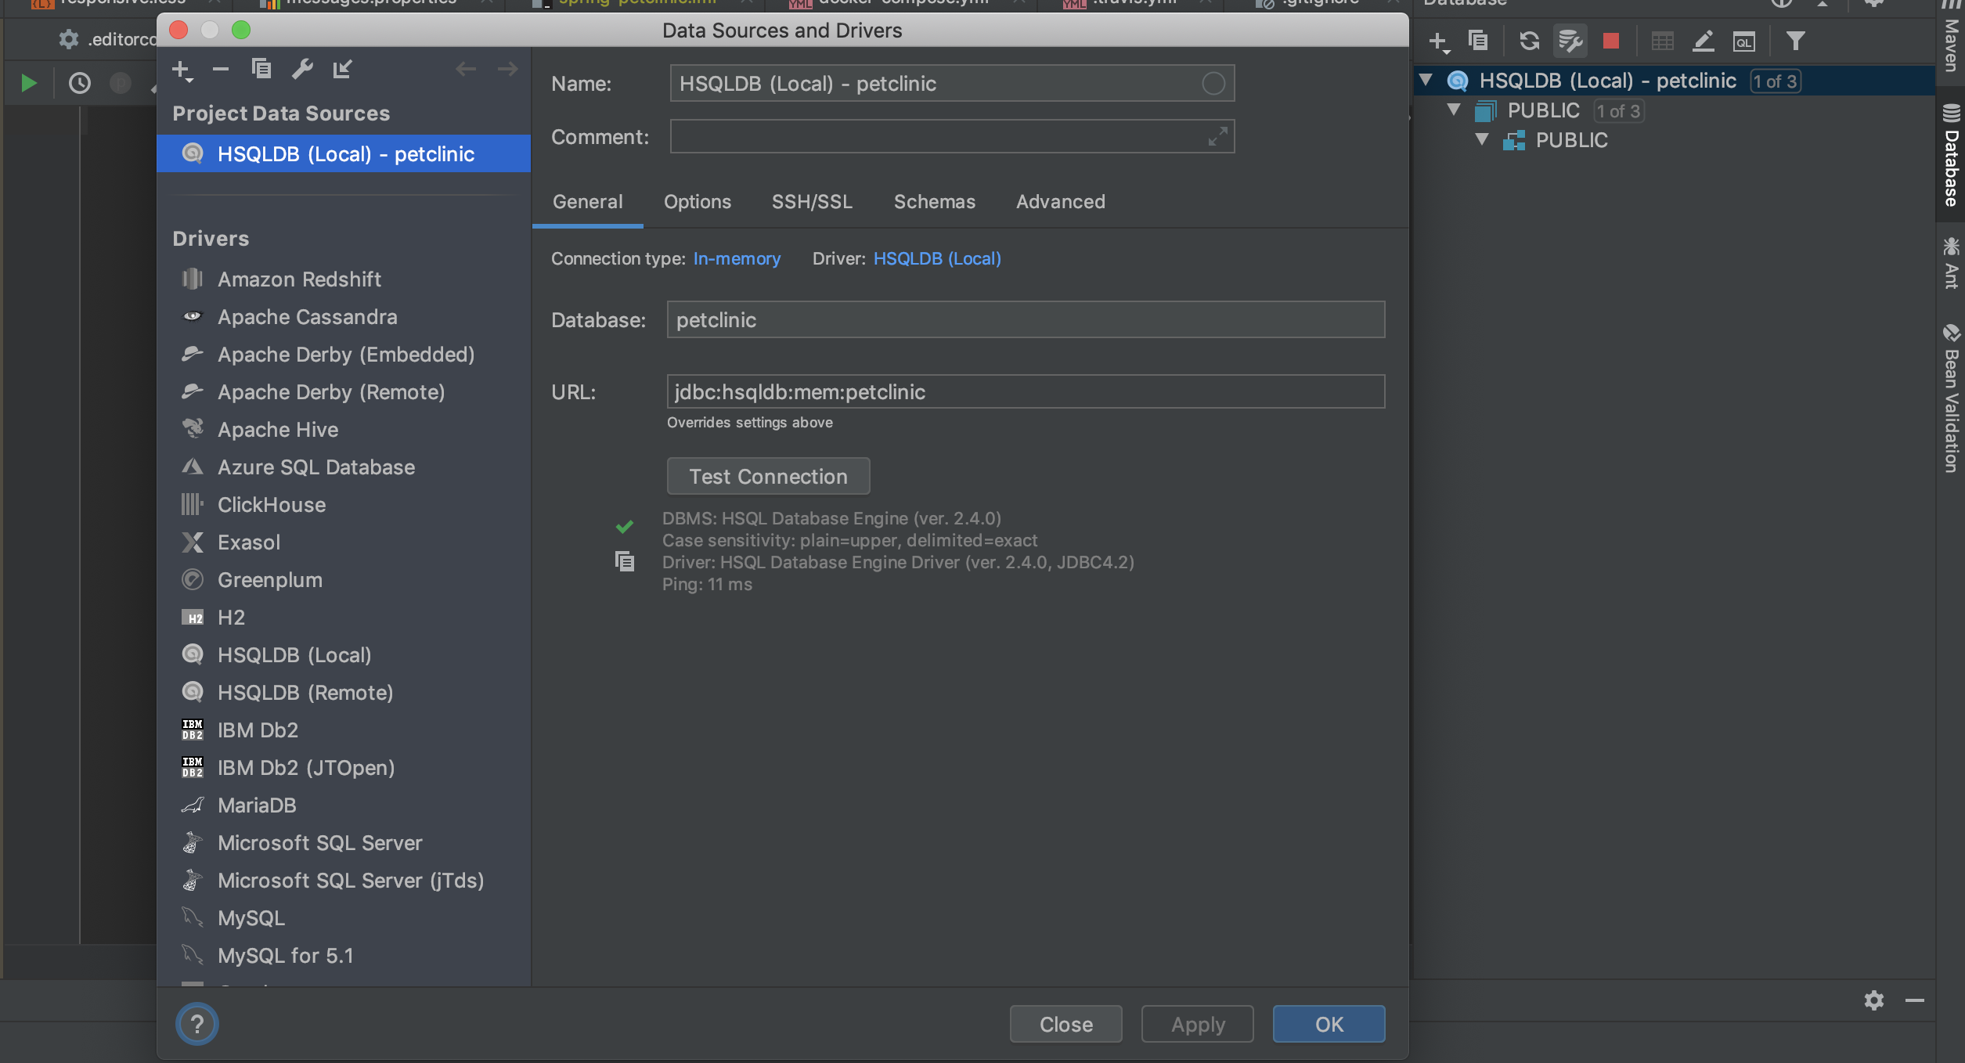Screen dimensions: 1965x1063
Task: Open driver settings wrench icon
Action: [302, 70]
